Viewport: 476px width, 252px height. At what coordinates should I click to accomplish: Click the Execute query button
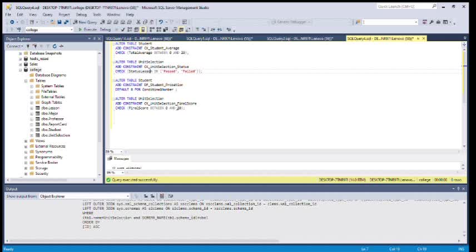pos(88,29)
